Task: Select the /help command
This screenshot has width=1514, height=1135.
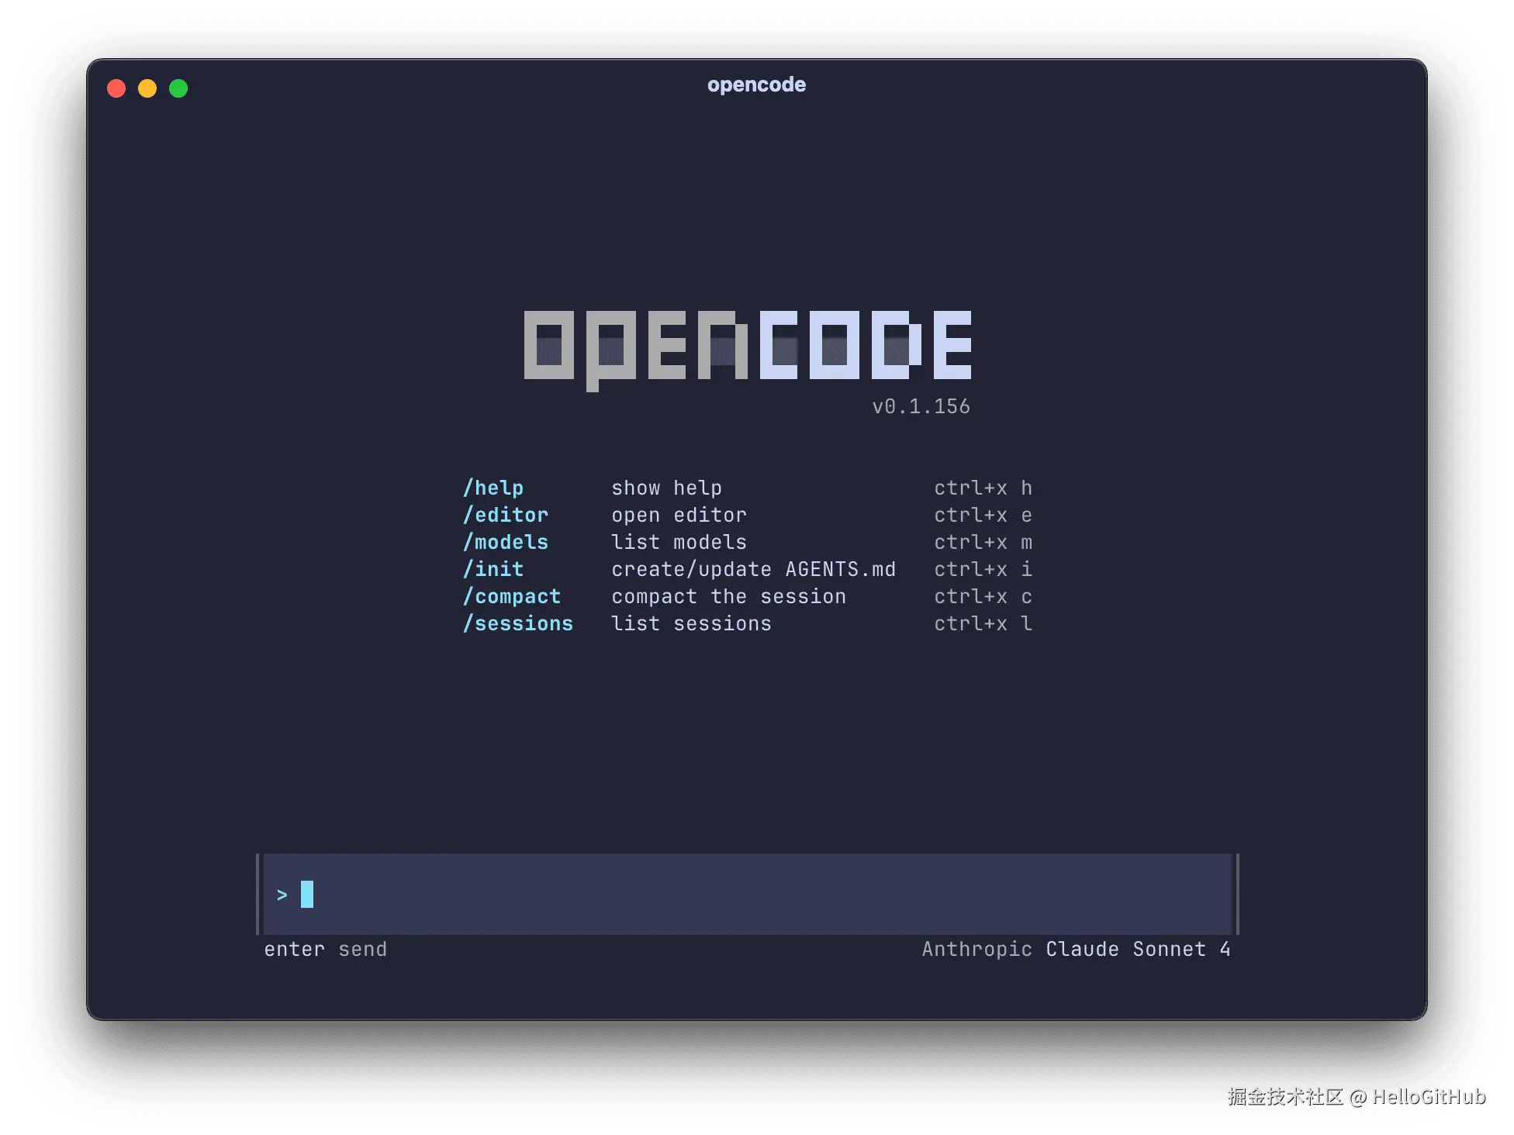Action: pos(493,488)
